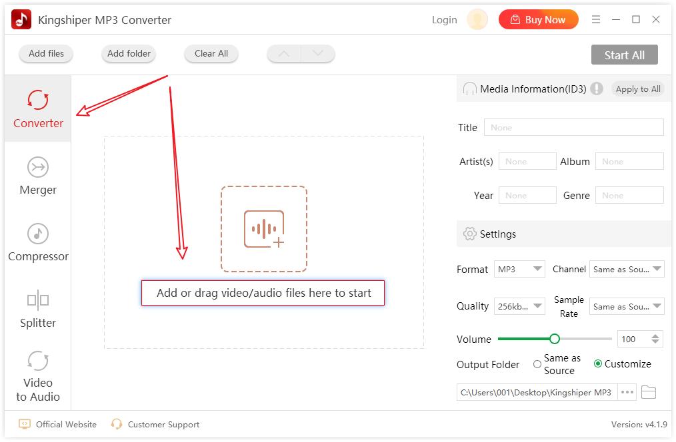676x442 pixels.
Task: Click the Volume slider handle
Action: [x=554, y=339]
